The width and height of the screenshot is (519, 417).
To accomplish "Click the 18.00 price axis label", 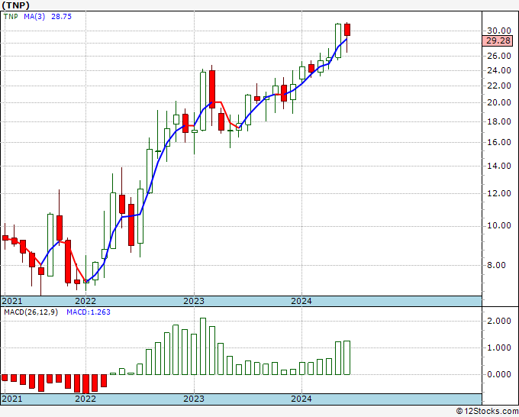I will [x=499, y=121].
